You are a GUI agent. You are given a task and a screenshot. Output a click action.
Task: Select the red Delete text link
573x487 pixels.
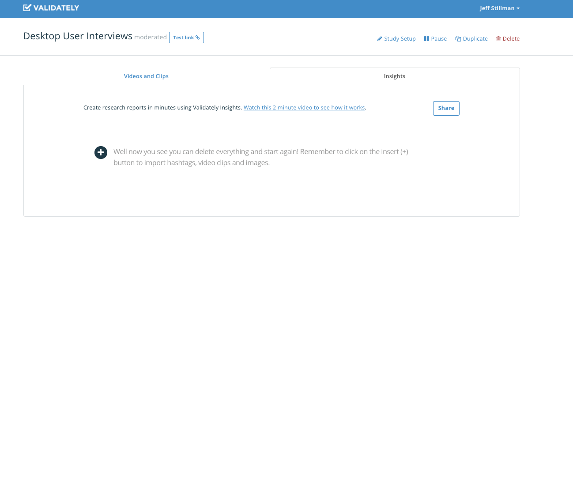pos(511,39)
